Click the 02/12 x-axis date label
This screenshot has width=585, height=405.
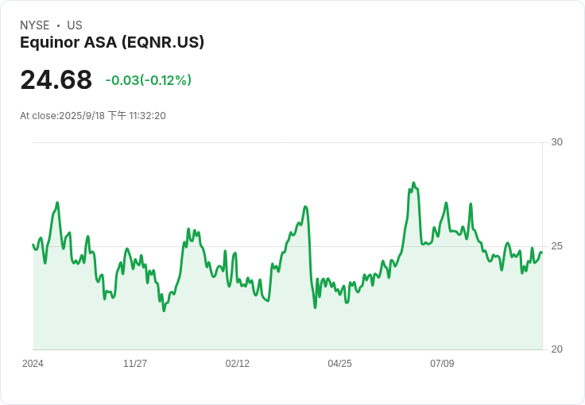click(x=238, y=364)
